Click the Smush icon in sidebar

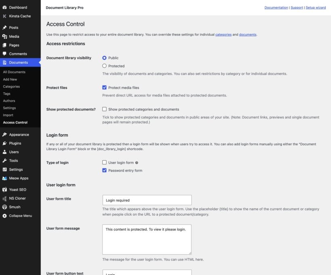tap(5, 207)
